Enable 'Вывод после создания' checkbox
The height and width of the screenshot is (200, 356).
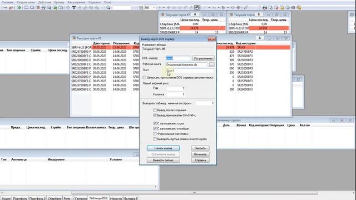[155, 110]
